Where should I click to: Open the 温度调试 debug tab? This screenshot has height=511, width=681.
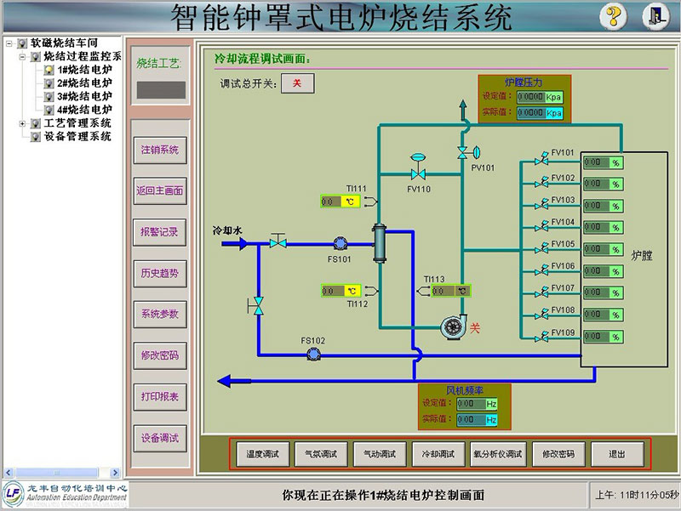tap(262, 454)
